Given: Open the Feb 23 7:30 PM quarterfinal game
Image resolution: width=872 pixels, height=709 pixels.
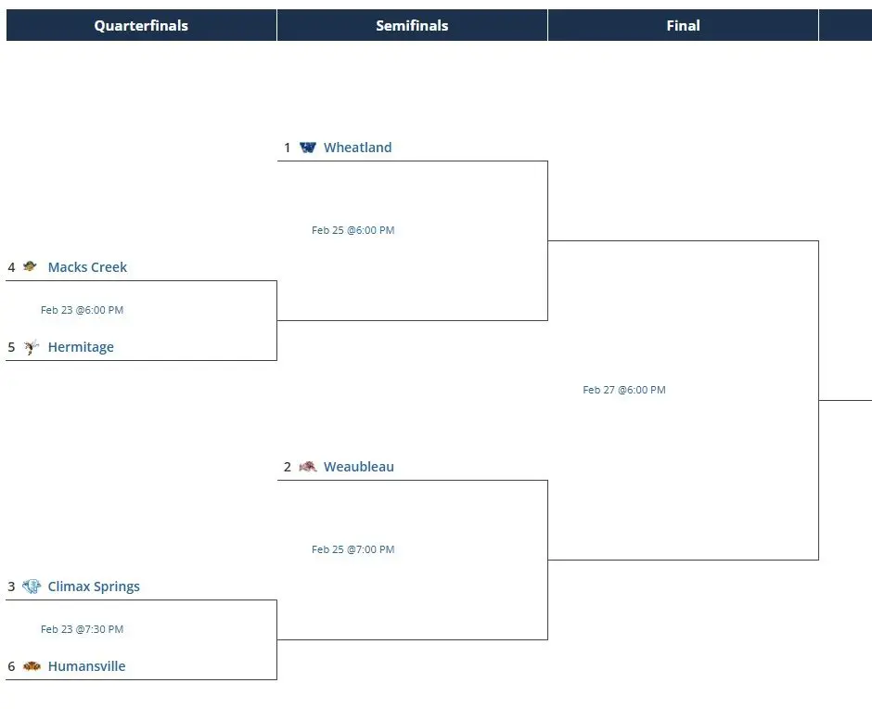Looking at the screenshot, I should [82, 629].
